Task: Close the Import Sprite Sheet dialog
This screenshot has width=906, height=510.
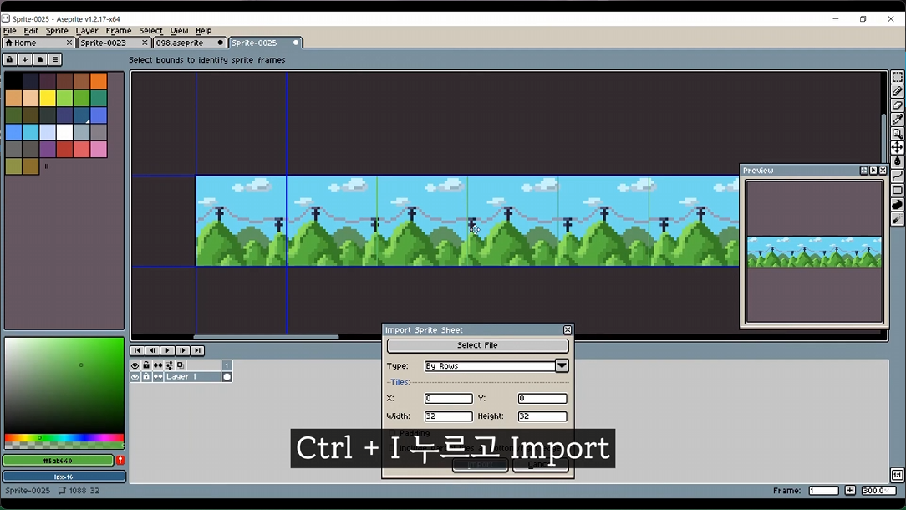Action: pyautogui.click(x=568, y=329)
